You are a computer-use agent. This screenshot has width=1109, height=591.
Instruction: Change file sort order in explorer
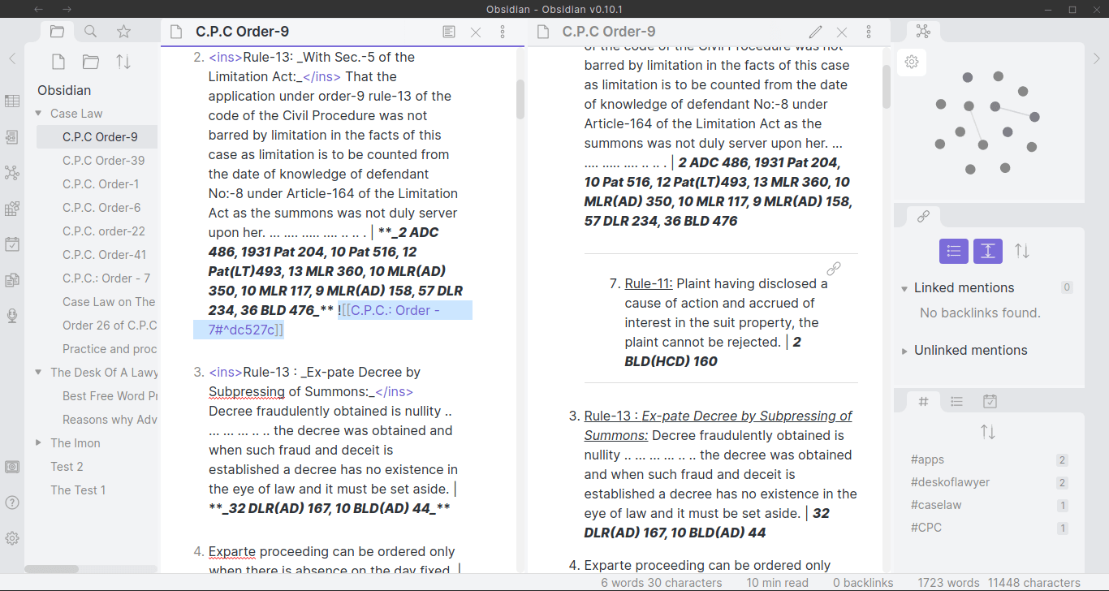click(x=123, y=62)
